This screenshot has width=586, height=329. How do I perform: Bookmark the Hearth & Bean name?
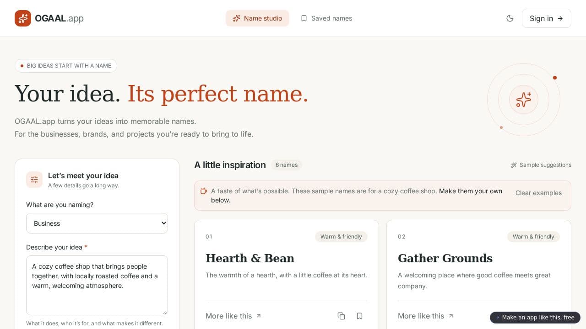(x=359, y=316)
